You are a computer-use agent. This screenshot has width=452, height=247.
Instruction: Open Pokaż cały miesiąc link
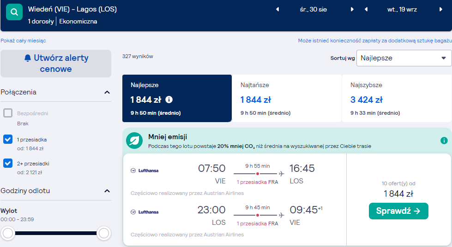tap(23, 41)
